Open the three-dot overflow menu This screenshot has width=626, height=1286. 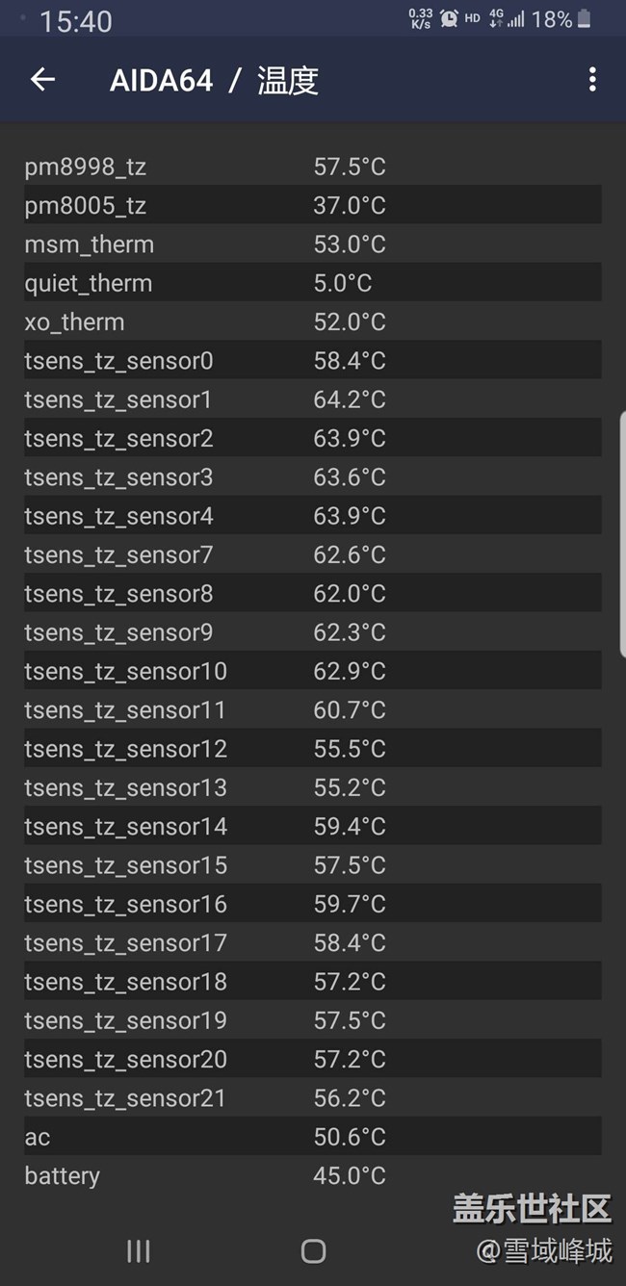coord(592,80)
